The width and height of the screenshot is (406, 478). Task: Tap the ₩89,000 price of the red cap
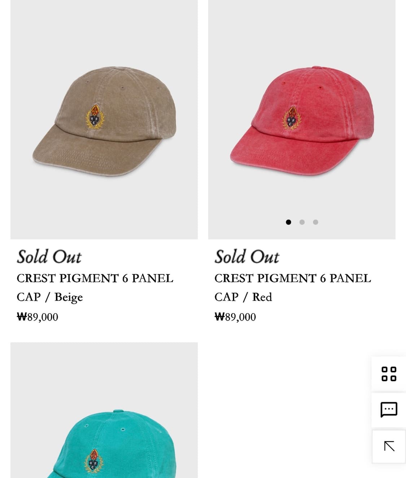(235, 317)
